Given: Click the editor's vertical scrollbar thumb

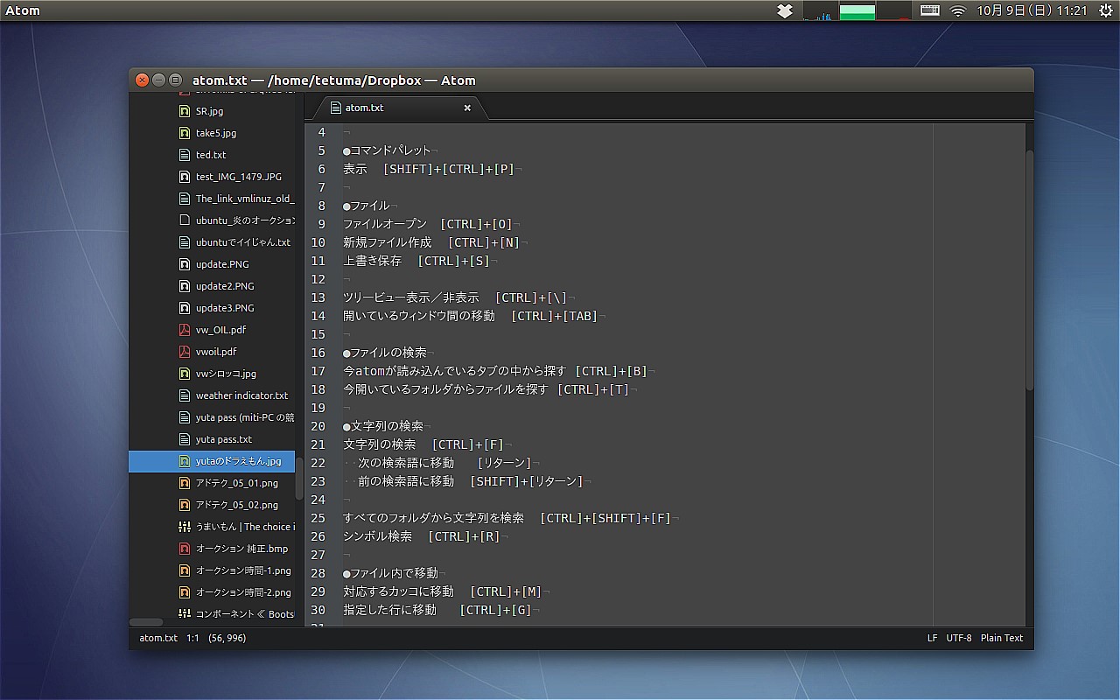Looking at the screenshot, I should [x=1030, y=271].
